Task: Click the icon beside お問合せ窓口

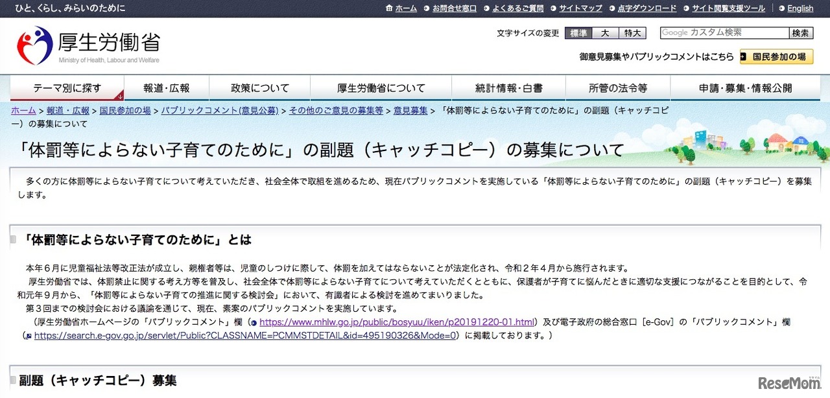Action: 427,8
